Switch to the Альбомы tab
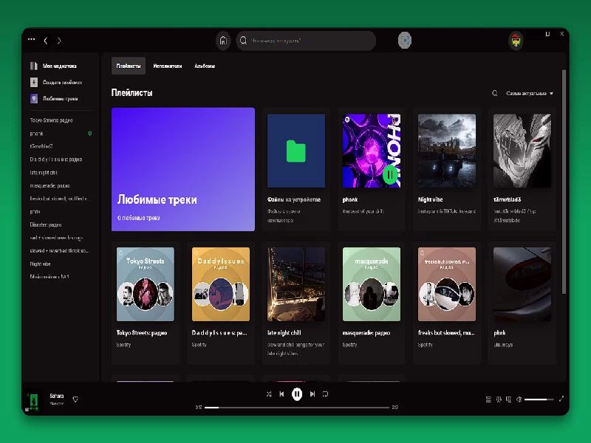 click(205, 66)
